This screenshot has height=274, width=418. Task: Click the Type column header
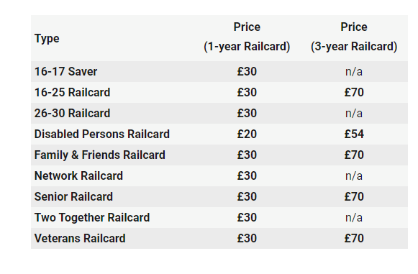(x=47, y=39)
